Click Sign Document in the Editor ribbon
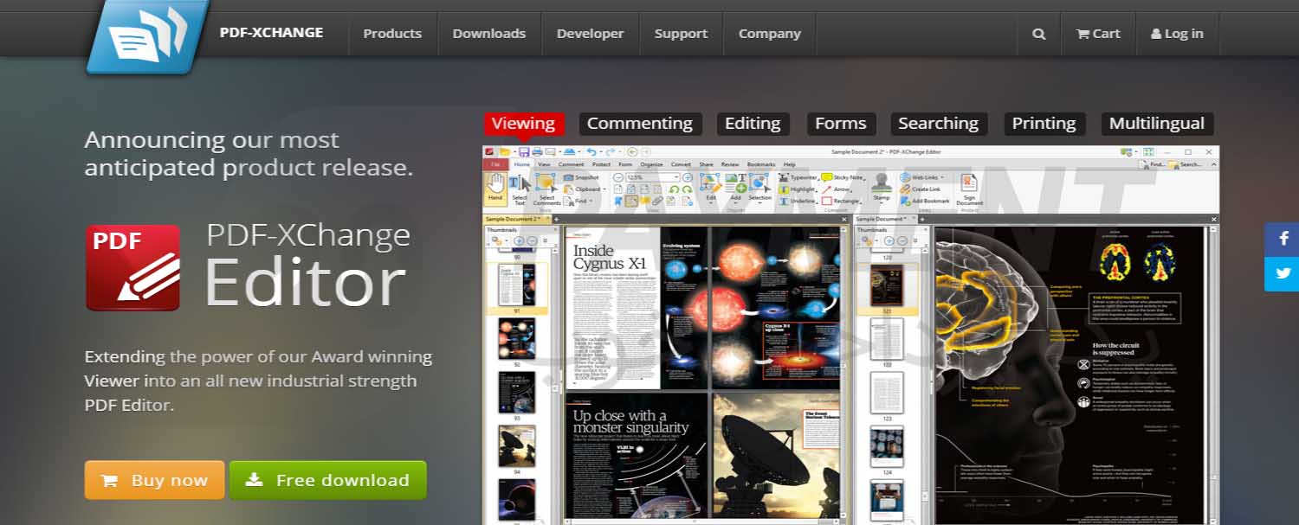 coord(969,189)
